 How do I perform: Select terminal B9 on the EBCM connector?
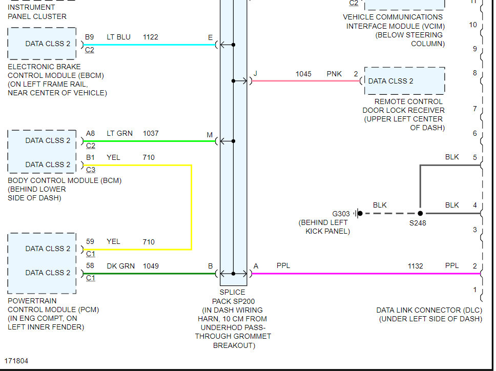click(x=90, y=37)
